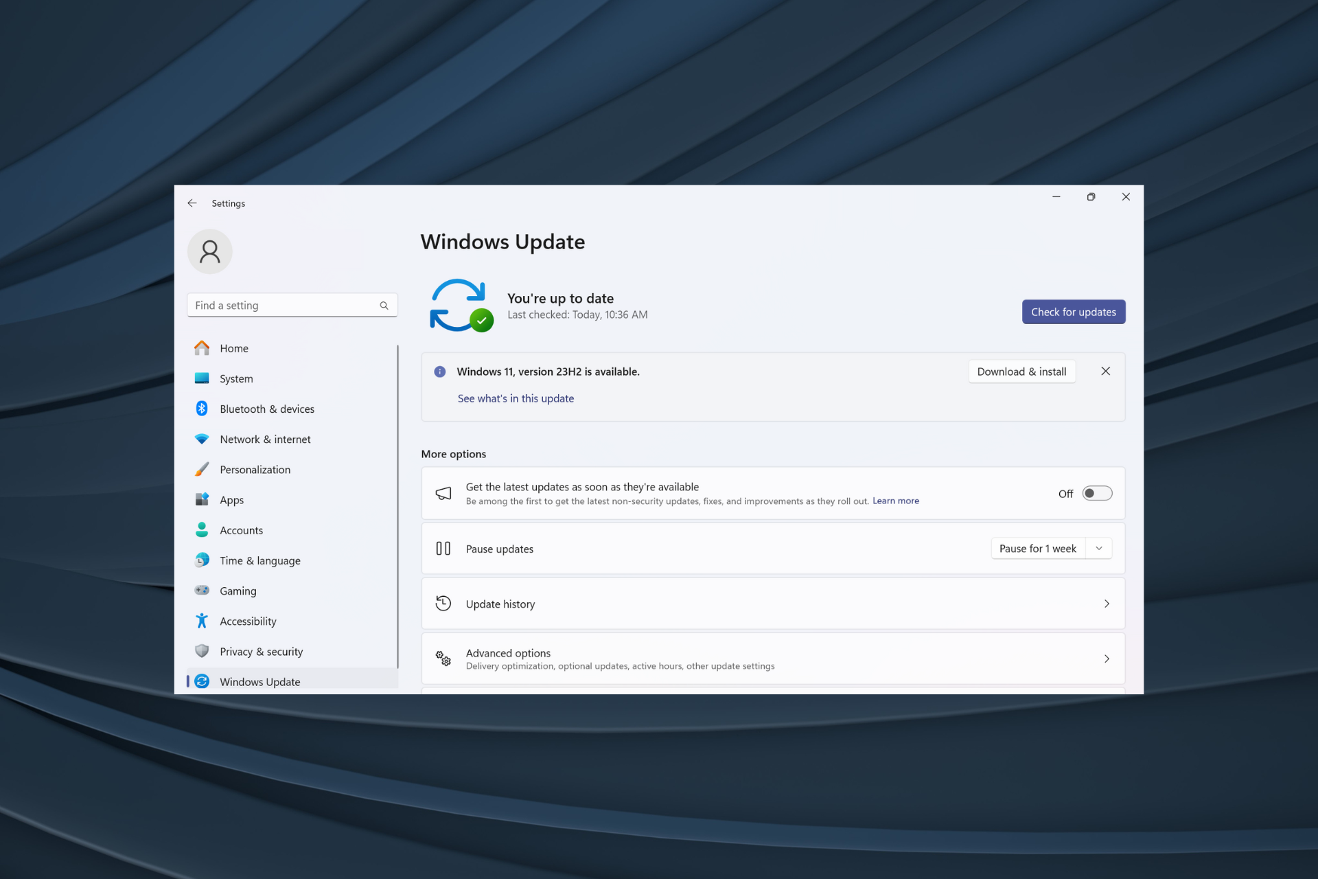
Task: Toggle get latest updates as available
Action: pyautogui.click(x=1096, y=494)
